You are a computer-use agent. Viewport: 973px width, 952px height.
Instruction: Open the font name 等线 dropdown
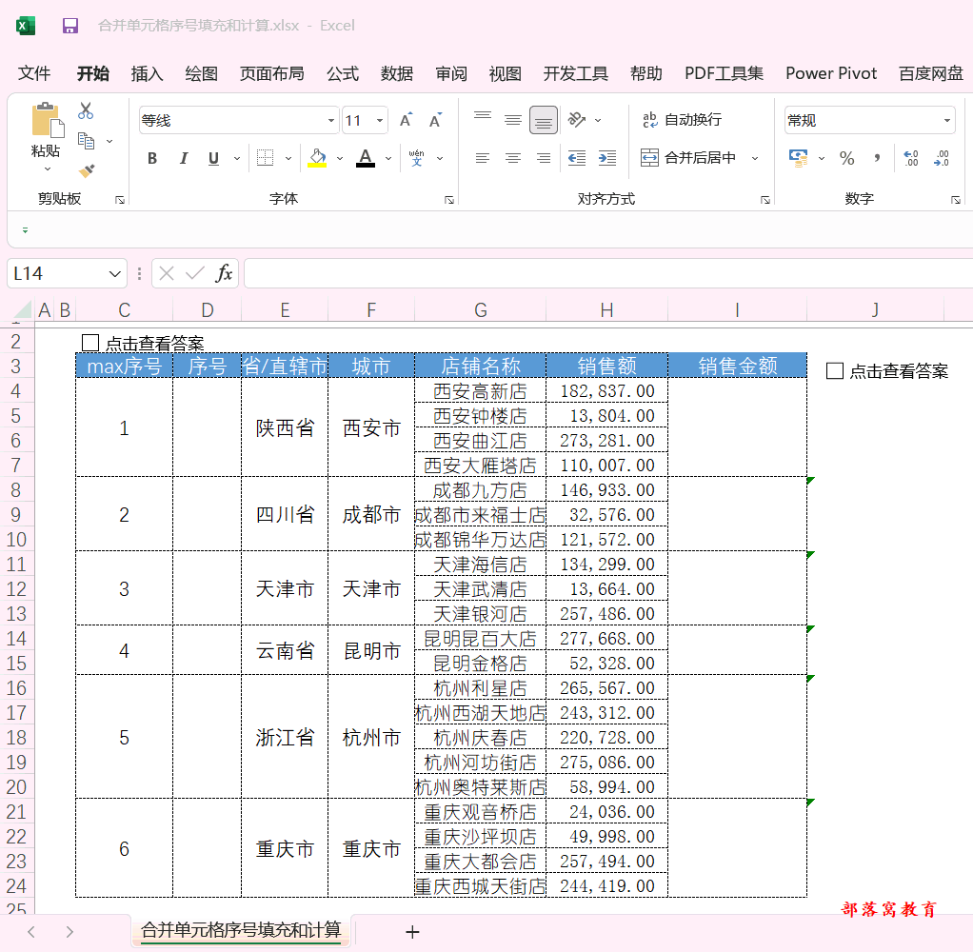[x=331, y=120]
